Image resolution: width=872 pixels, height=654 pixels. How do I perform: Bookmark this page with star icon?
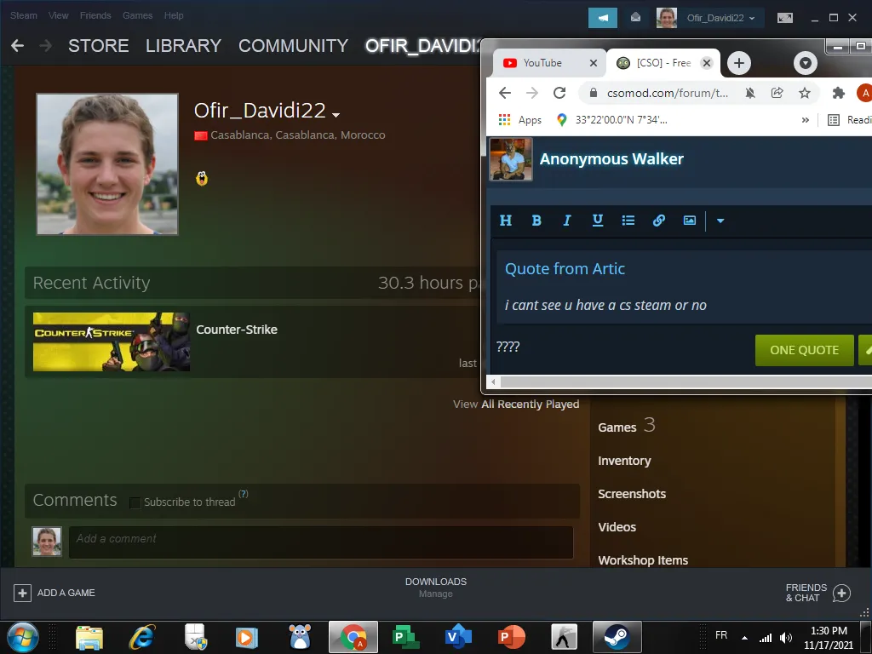[x=804, y=93]
